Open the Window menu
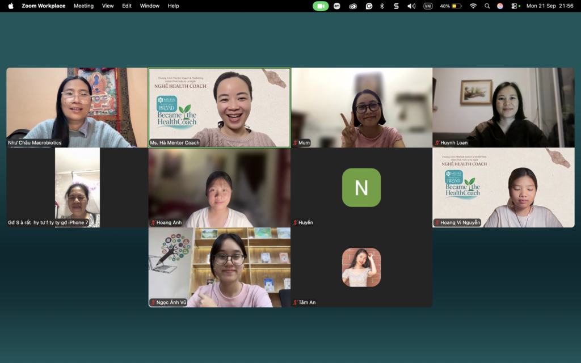 [x=149, y=6]
